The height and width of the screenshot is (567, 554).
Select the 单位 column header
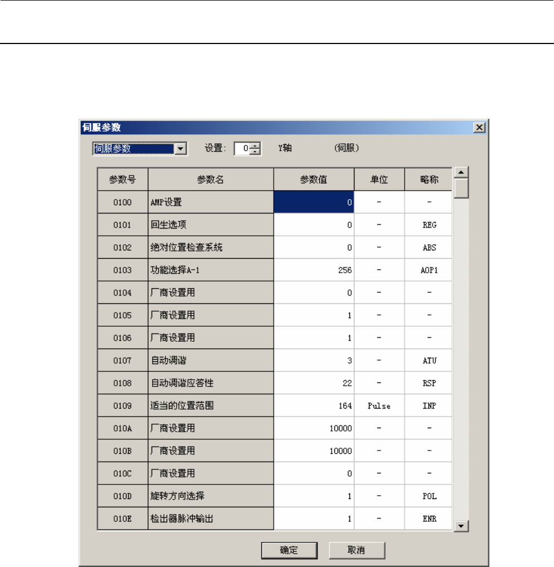[x=379, y=180]
